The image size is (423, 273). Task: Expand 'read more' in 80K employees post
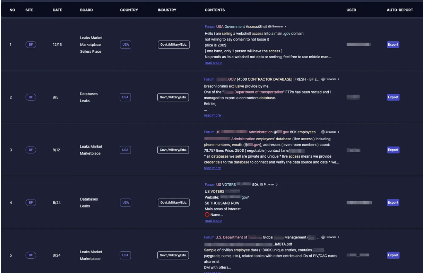pyautogui.click(x=212, y=168)
